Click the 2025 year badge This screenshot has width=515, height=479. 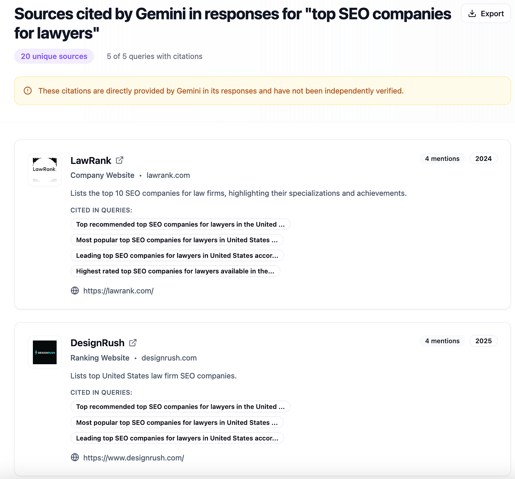(x=484, y=341)
